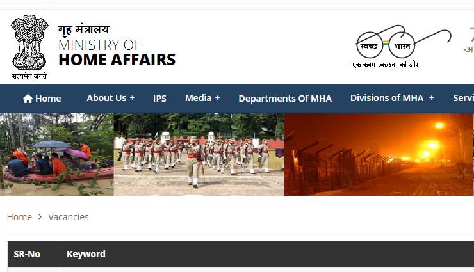
Task: Expand the About Us plus icon
Action: (132, 98)
